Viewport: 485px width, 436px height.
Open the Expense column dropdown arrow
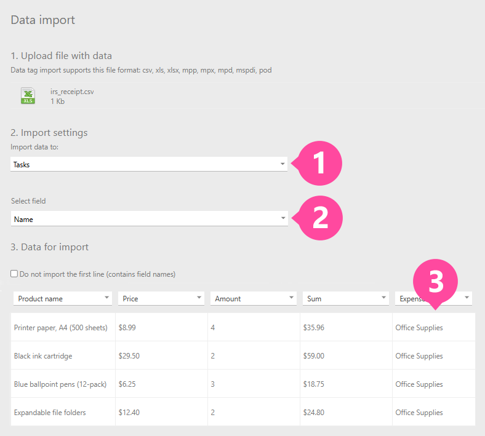pos(466,298)
